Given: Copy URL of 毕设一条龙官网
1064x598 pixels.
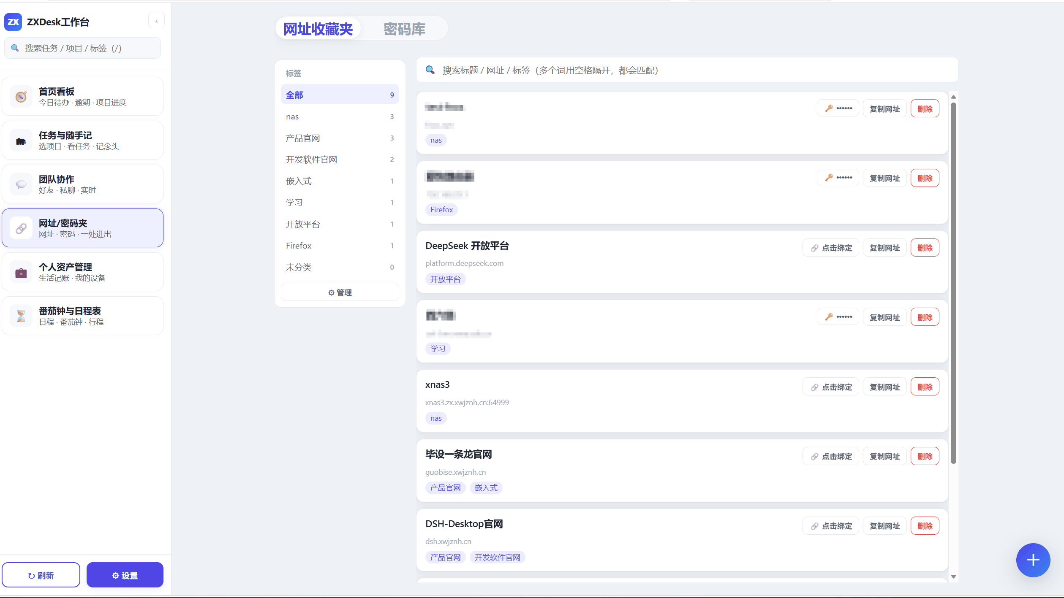Looking at the screenshot, I should [884, 456].
